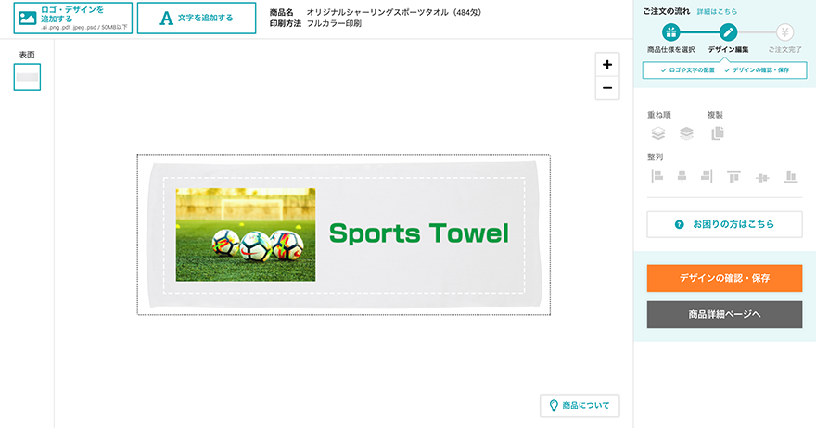Align the selection to top
The height and width of the screenshot is (428, 816).
pos(733,177)
